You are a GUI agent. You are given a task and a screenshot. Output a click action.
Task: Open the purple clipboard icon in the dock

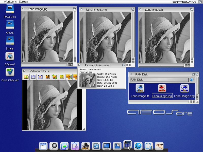(x=75, y=146)
